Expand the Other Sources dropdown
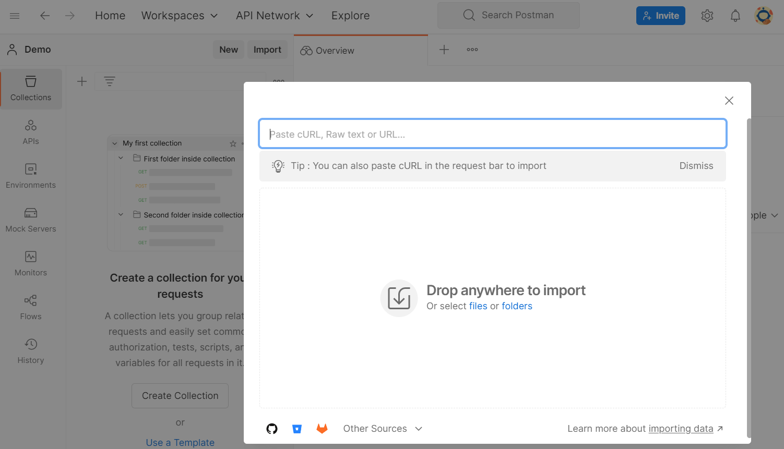784x449 pixels. tap(383, 429)
